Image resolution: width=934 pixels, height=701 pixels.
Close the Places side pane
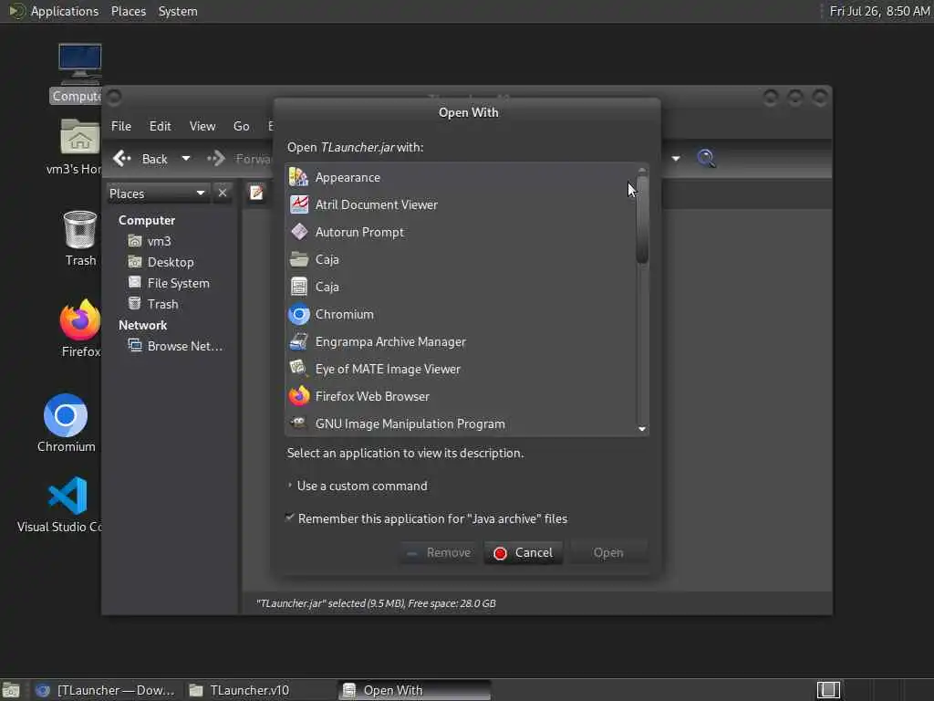coord(223,194)
